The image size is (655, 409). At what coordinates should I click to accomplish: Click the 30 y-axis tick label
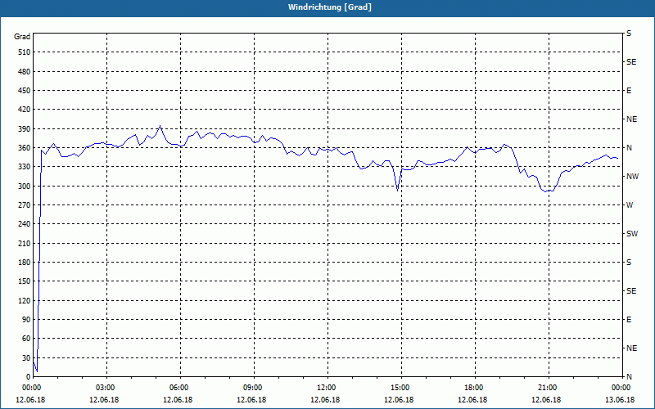tap(26, 357)
